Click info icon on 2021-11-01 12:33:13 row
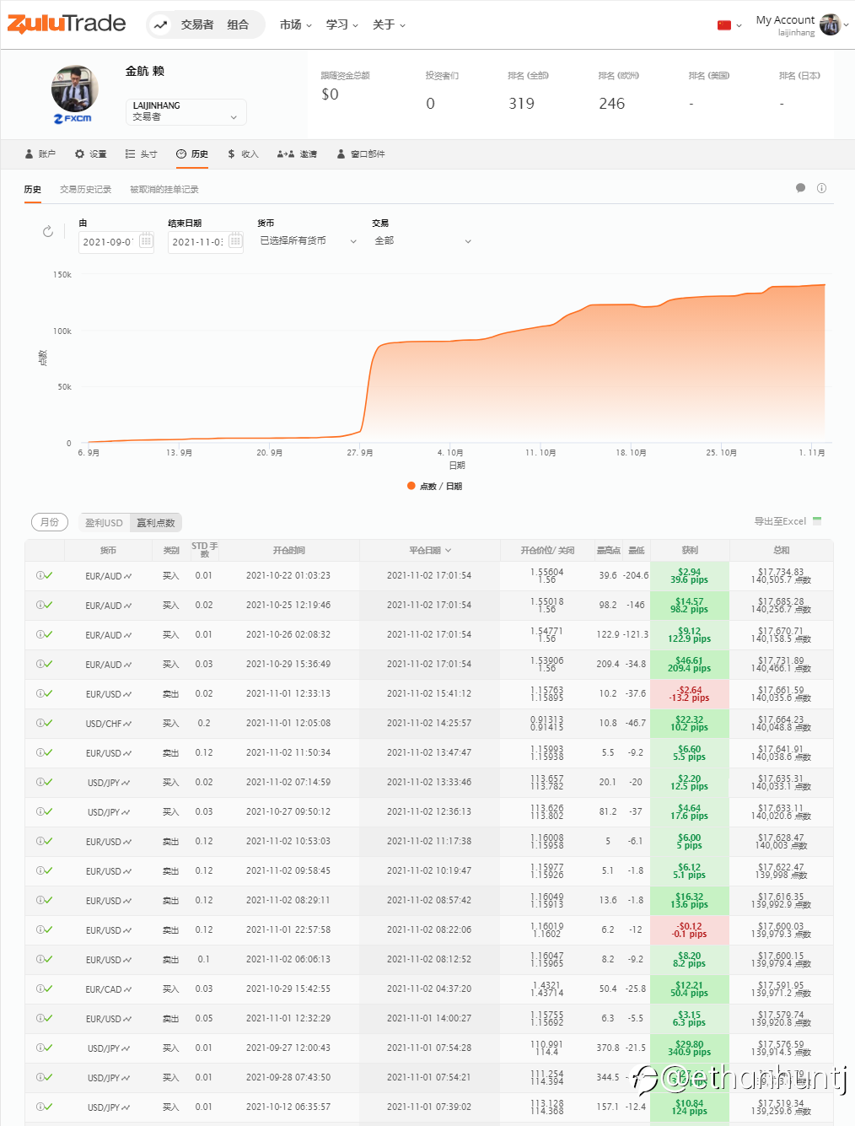This screenshot has height=1126, width=855. [40, 693]
